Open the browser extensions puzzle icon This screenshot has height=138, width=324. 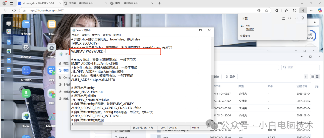277,10
